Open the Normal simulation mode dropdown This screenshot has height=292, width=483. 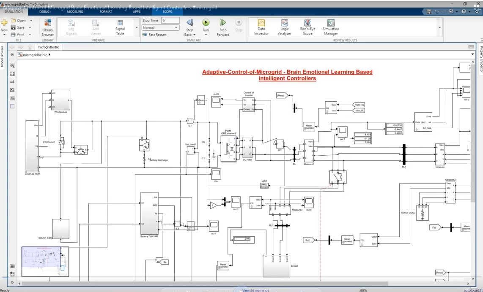(161, 28)
